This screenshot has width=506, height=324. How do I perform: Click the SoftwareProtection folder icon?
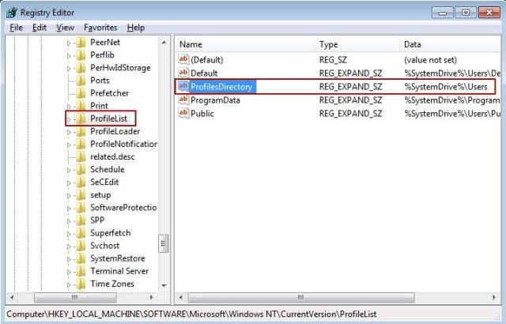[x=81, y=208]
